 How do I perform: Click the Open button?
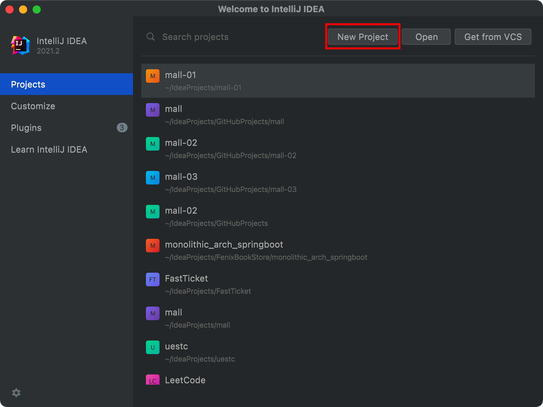point(426,37)
